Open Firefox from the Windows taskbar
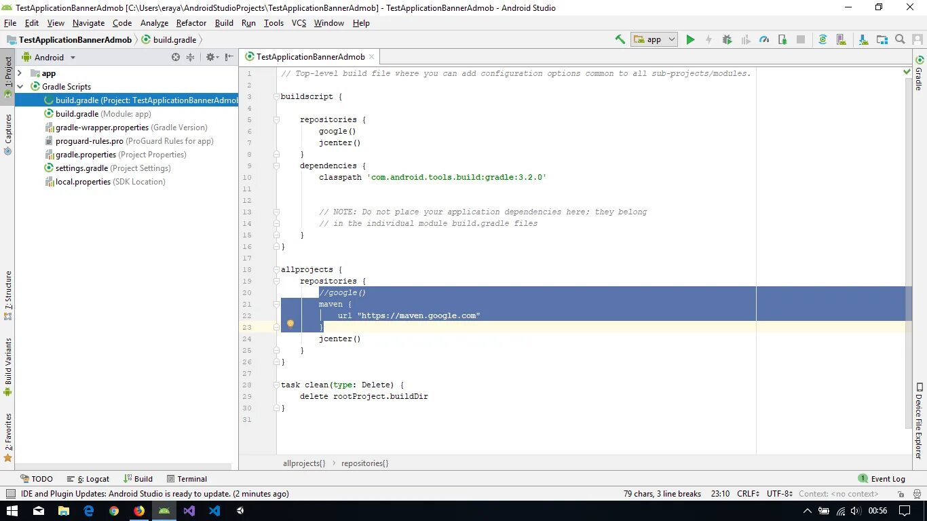 click(139, 511)
